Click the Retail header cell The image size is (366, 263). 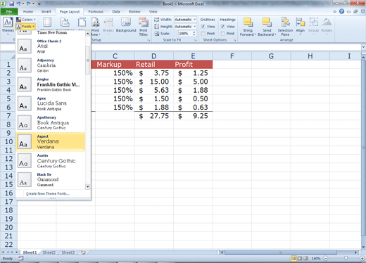[x=153, y=65]
